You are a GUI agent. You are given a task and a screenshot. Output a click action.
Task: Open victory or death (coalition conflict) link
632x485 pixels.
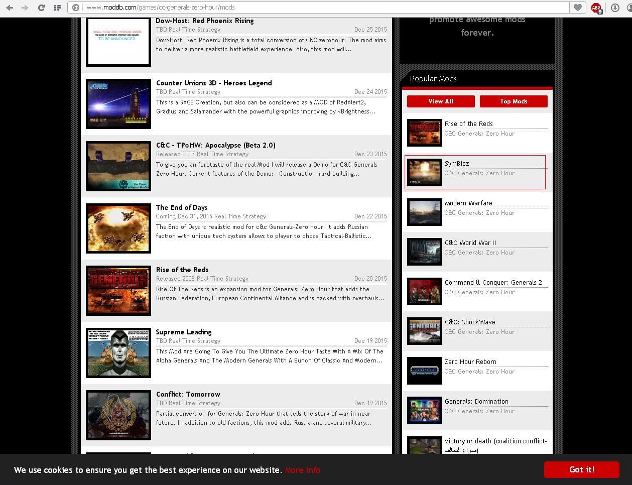tap(496, 445)
